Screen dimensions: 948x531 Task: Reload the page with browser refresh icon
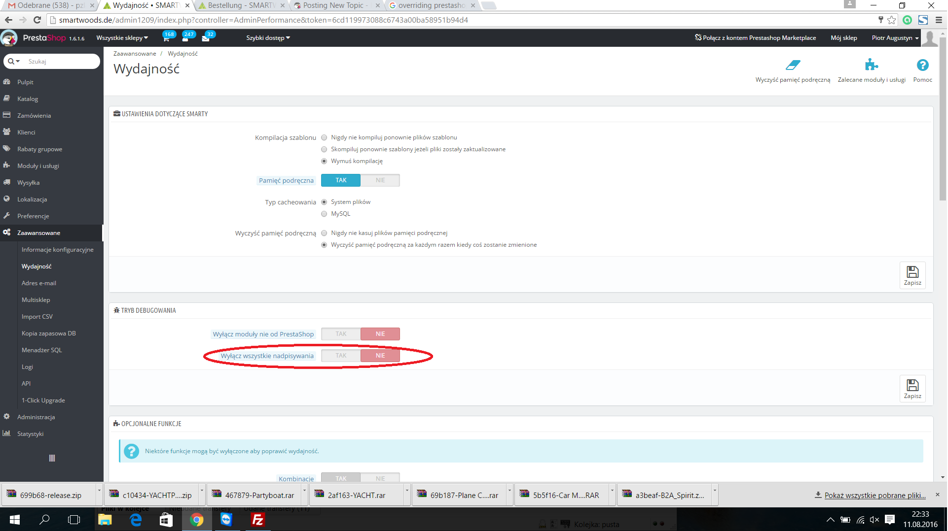pos(37,20)
